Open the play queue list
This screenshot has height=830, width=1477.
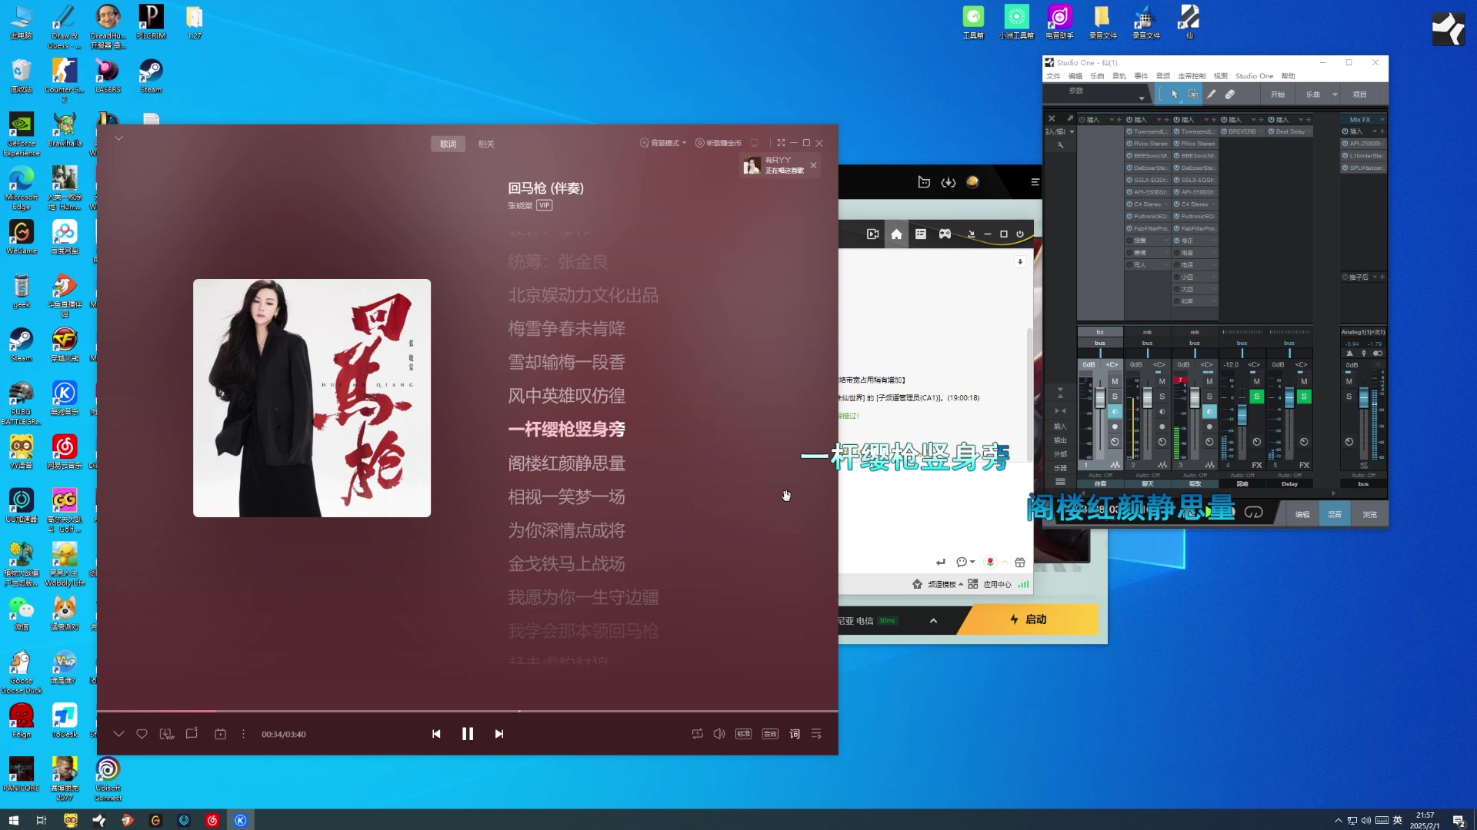point(816,734)
